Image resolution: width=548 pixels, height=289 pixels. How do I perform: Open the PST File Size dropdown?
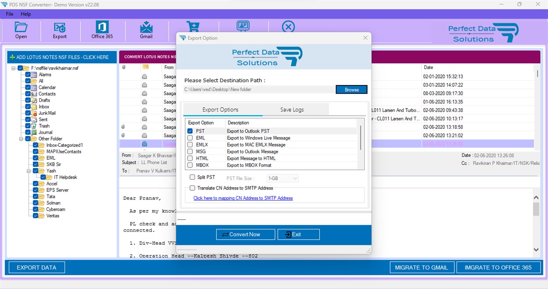click(x=282, y=178)
